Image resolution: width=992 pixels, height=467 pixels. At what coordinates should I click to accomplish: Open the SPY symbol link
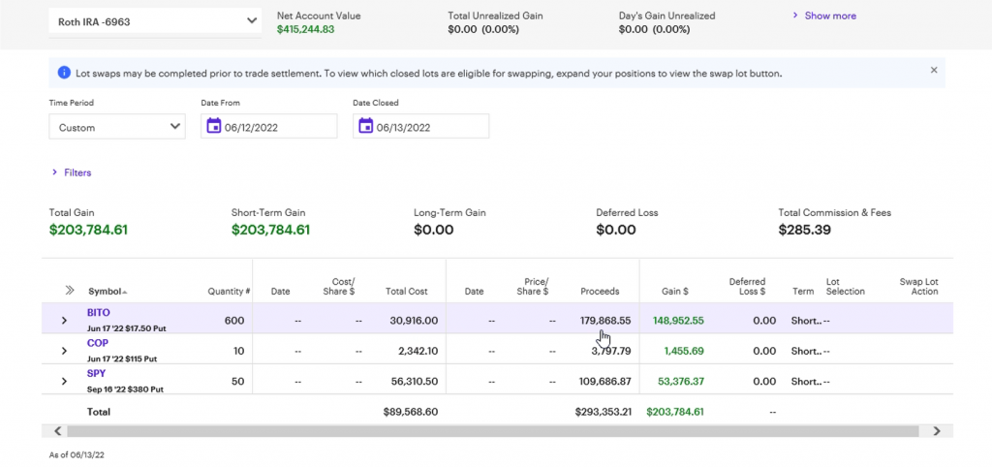click(96, 374)
